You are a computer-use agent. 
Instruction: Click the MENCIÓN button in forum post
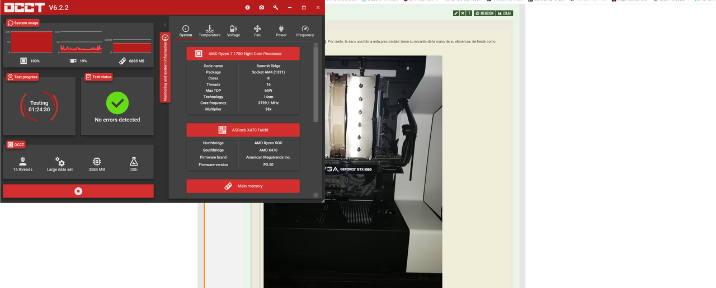coord(484,13)
